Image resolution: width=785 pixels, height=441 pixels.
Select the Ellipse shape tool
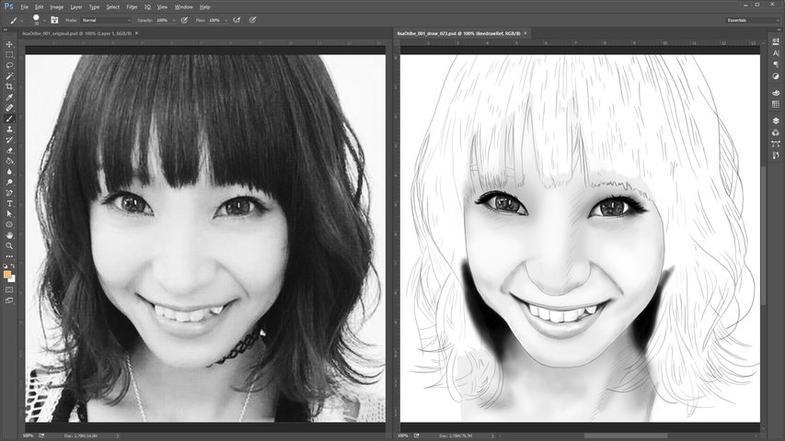(9, 224)
